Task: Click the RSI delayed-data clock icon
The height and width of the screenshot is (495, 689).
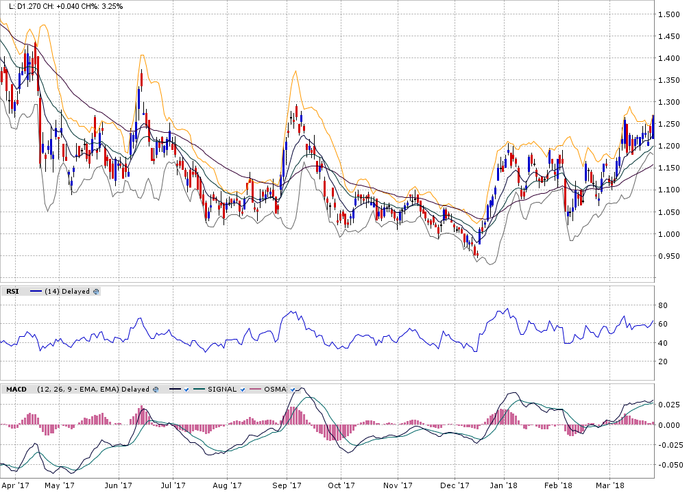Action: coord(96,291)
